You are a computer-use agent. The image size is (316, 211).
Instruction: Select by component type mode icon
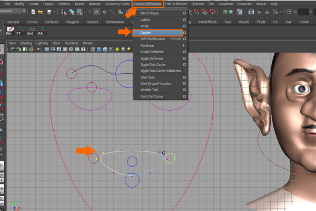coord(80,12)
